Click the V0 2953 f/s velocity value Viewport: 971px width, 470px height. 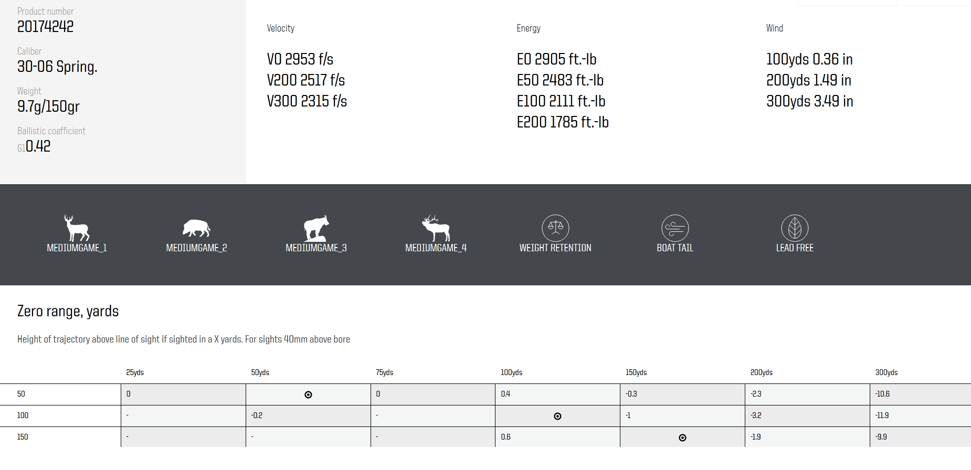tap(300, 59)
